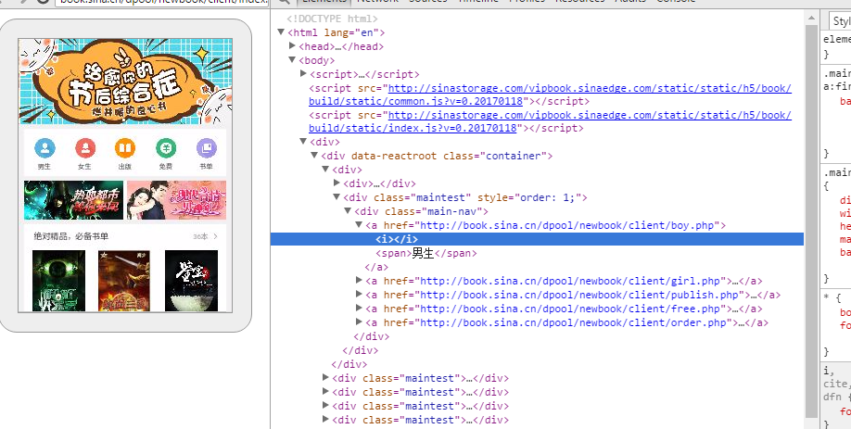Click the style="order: 1;" attribute
The image size is (851, 429).
529,197
